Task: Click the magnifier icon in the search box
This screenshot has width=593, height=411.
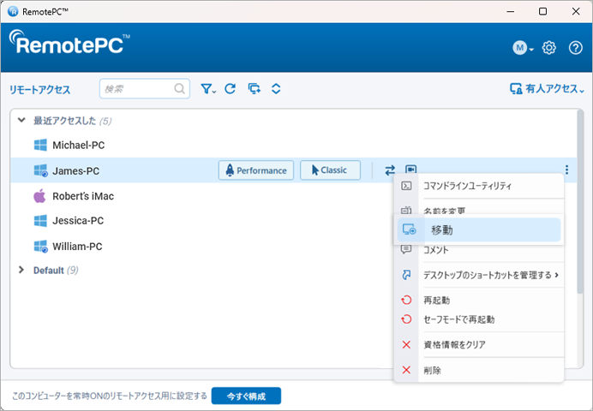Action: tap(180, 89)
